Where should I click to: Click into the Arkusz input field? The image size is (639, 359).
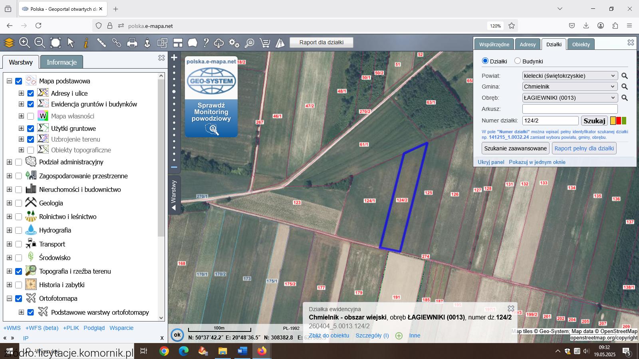[570, 109]
